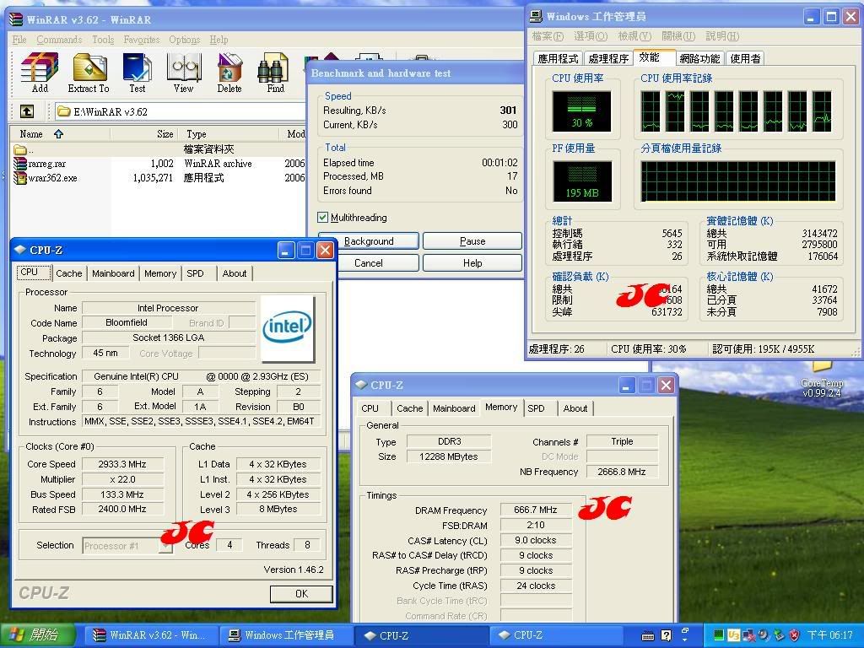Select the file name rarreg.rar
This screenshot has height=648, width=864.
pos(47,164)
